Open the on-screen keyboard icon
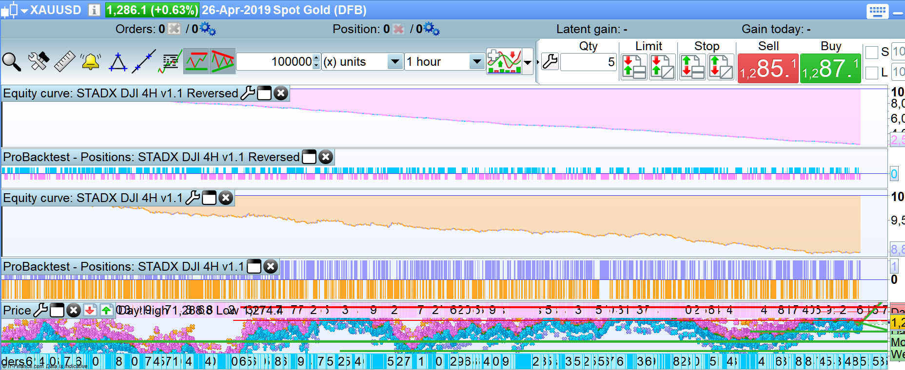 [x=877, y=11]
